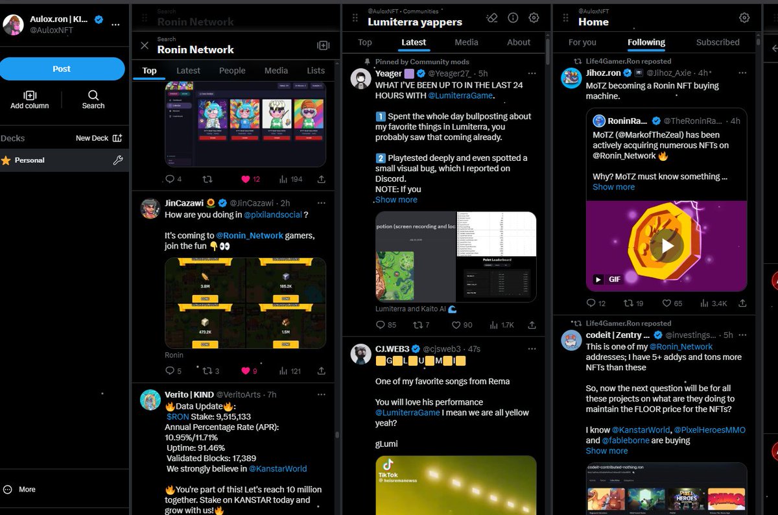This screenshot has width=778, height=515.
Task: Click the Add column icon
Action: click(30, 95)
